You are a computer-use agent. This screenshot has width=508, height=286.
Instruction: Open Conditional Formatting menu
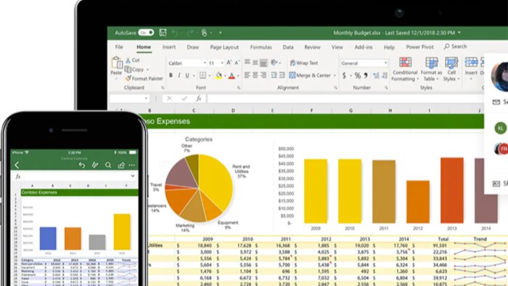coord(405,69)
